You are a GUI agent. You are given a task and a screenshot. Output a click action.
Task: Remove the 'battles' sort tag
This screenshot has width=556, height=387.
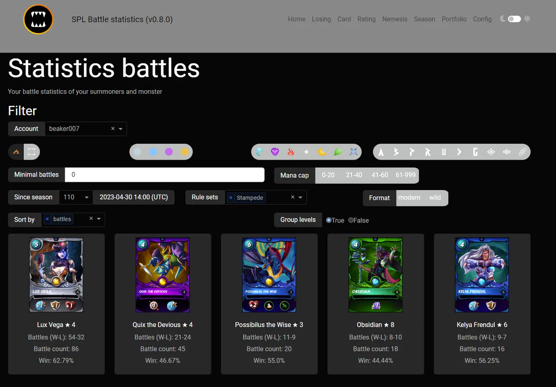click(x=47, y=219)
